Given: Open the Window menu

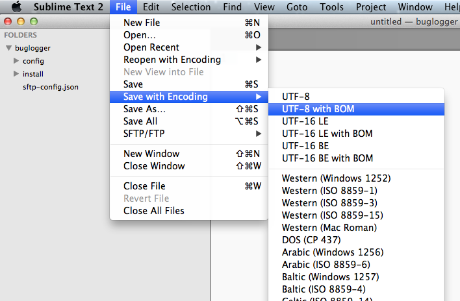Looking at the screenshot, I should click(415, 6).
